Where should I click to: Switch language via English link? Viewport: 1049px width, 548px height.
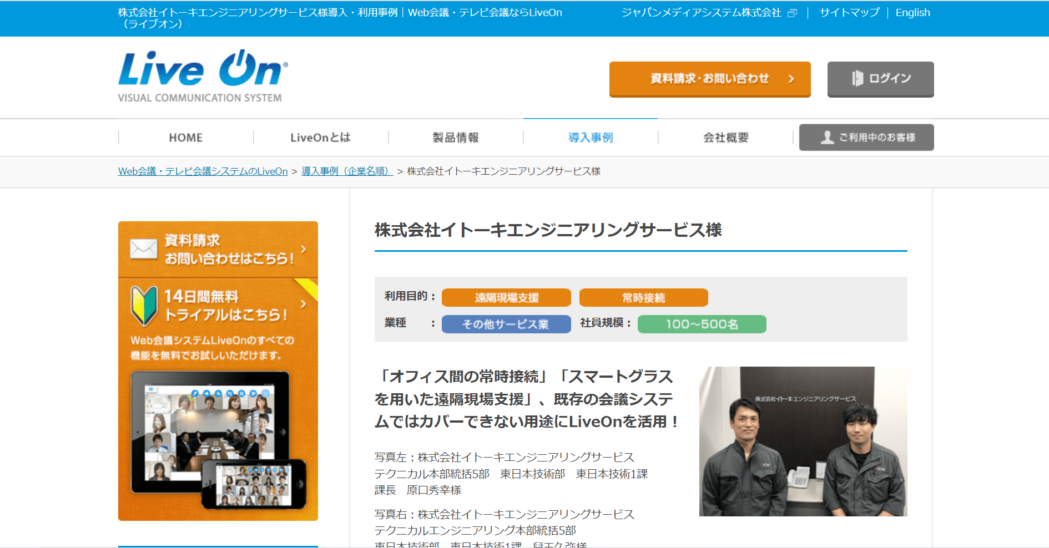(912, 13)
